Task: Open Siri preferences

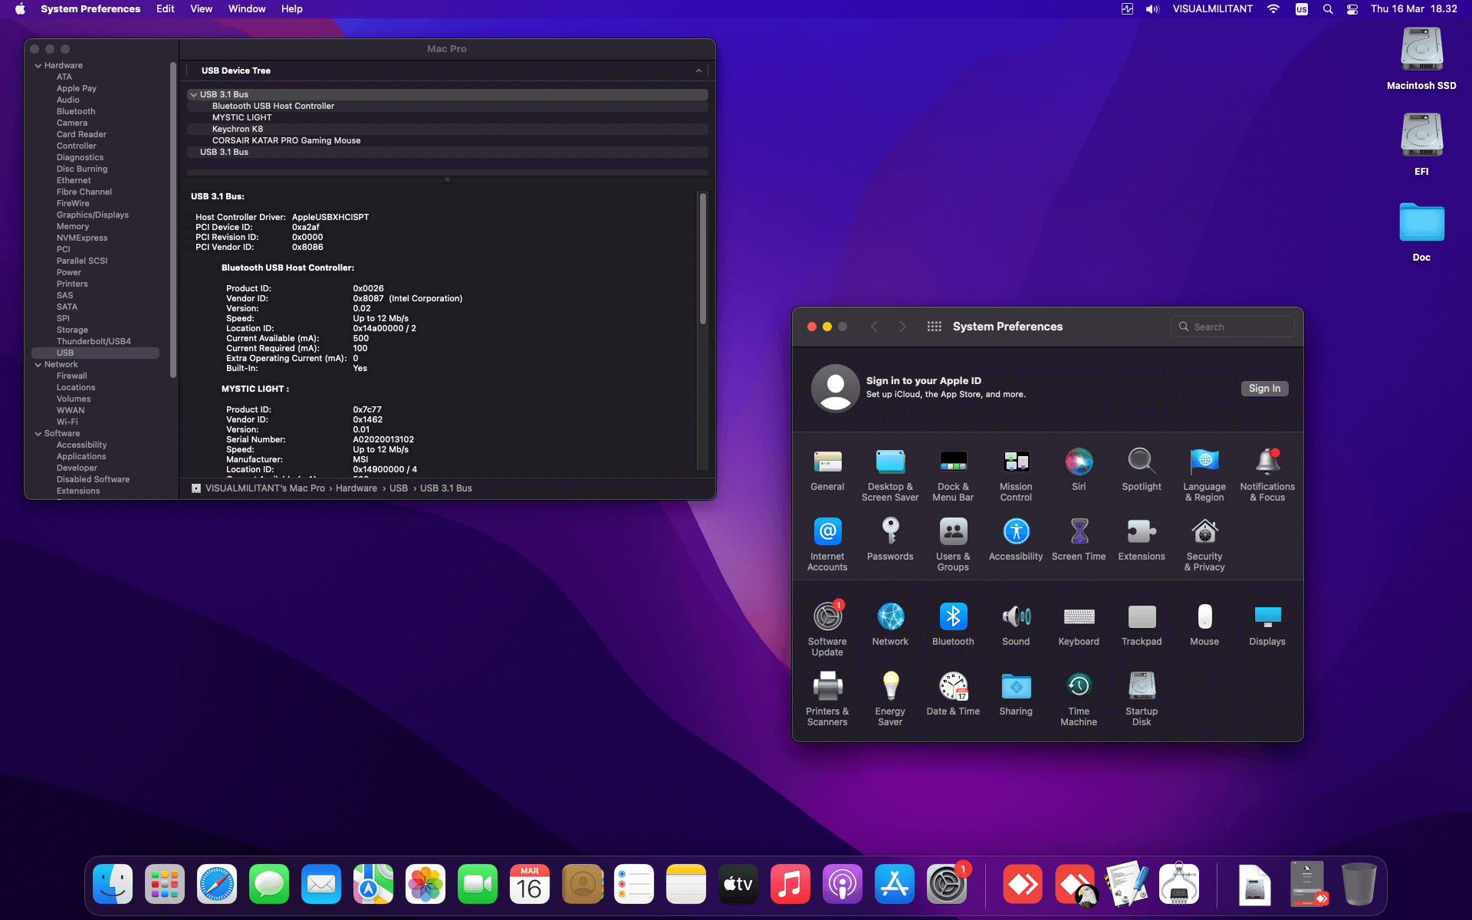Action: click(1079, 462)
